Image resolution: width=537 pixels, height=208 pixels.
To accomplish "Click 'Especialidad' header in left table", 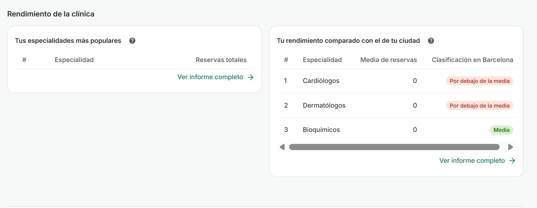I will point(74,60).
